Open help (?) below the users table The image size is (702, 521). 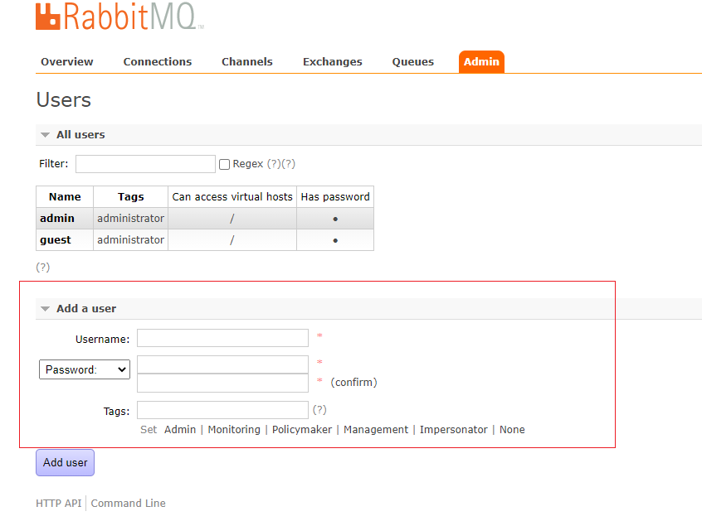point(43,268)
